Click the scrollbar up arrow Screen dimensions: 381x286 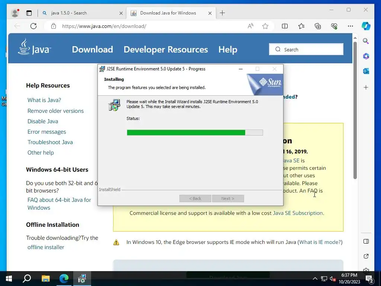355,38
